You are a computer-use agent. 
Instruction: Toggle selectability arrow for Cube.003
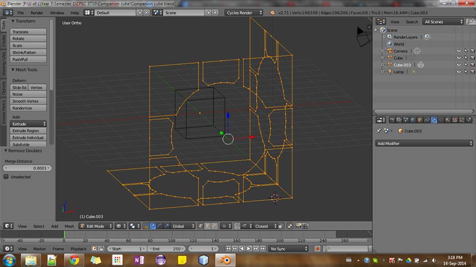[x=466, y=64]
